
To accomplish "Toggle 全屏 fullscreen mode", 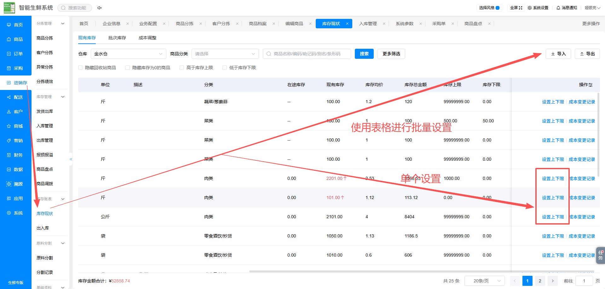I will point(516,8).
